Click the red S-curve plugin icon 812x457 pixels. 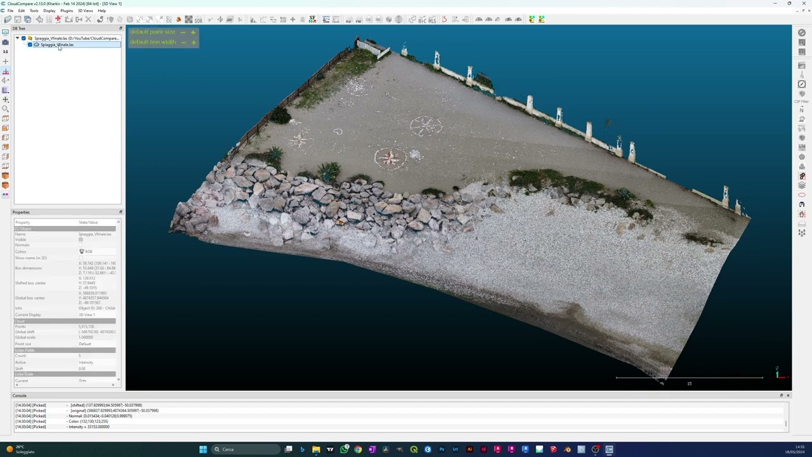444,19
